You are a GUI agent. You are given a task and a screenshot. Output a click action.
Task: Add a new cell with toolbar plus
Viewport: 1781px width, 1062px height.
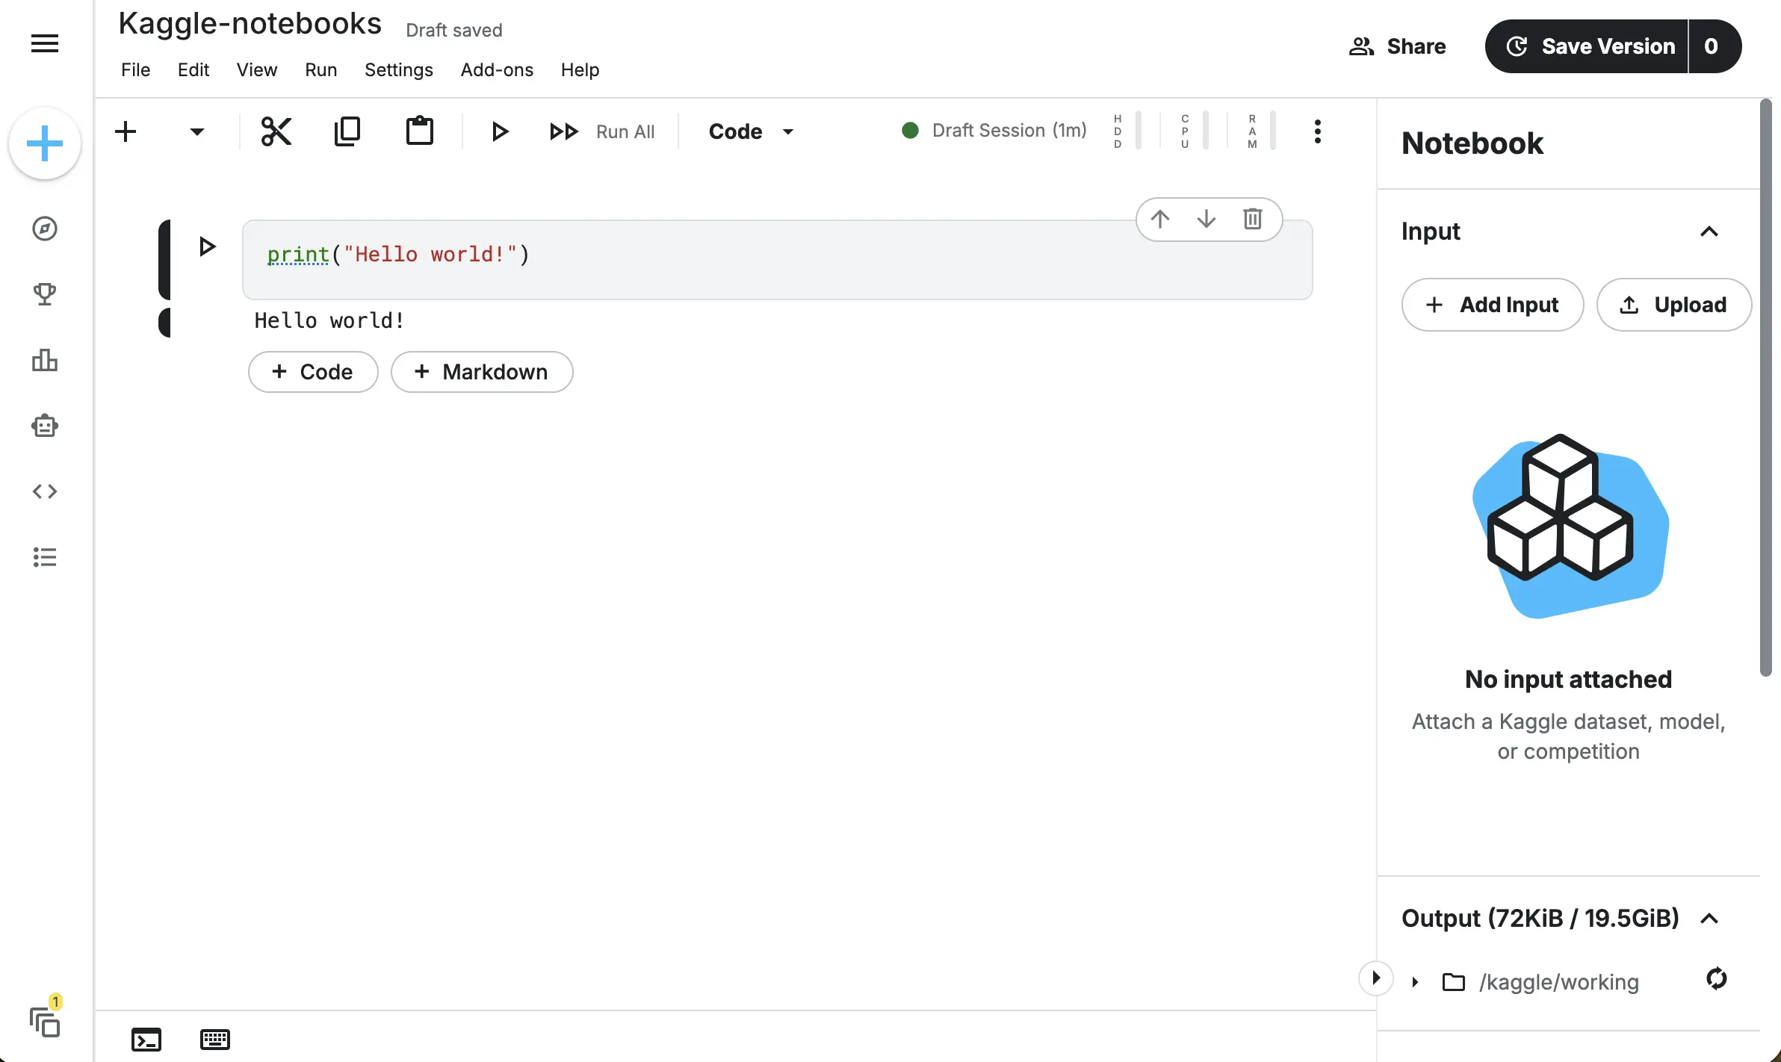[126, 131]
